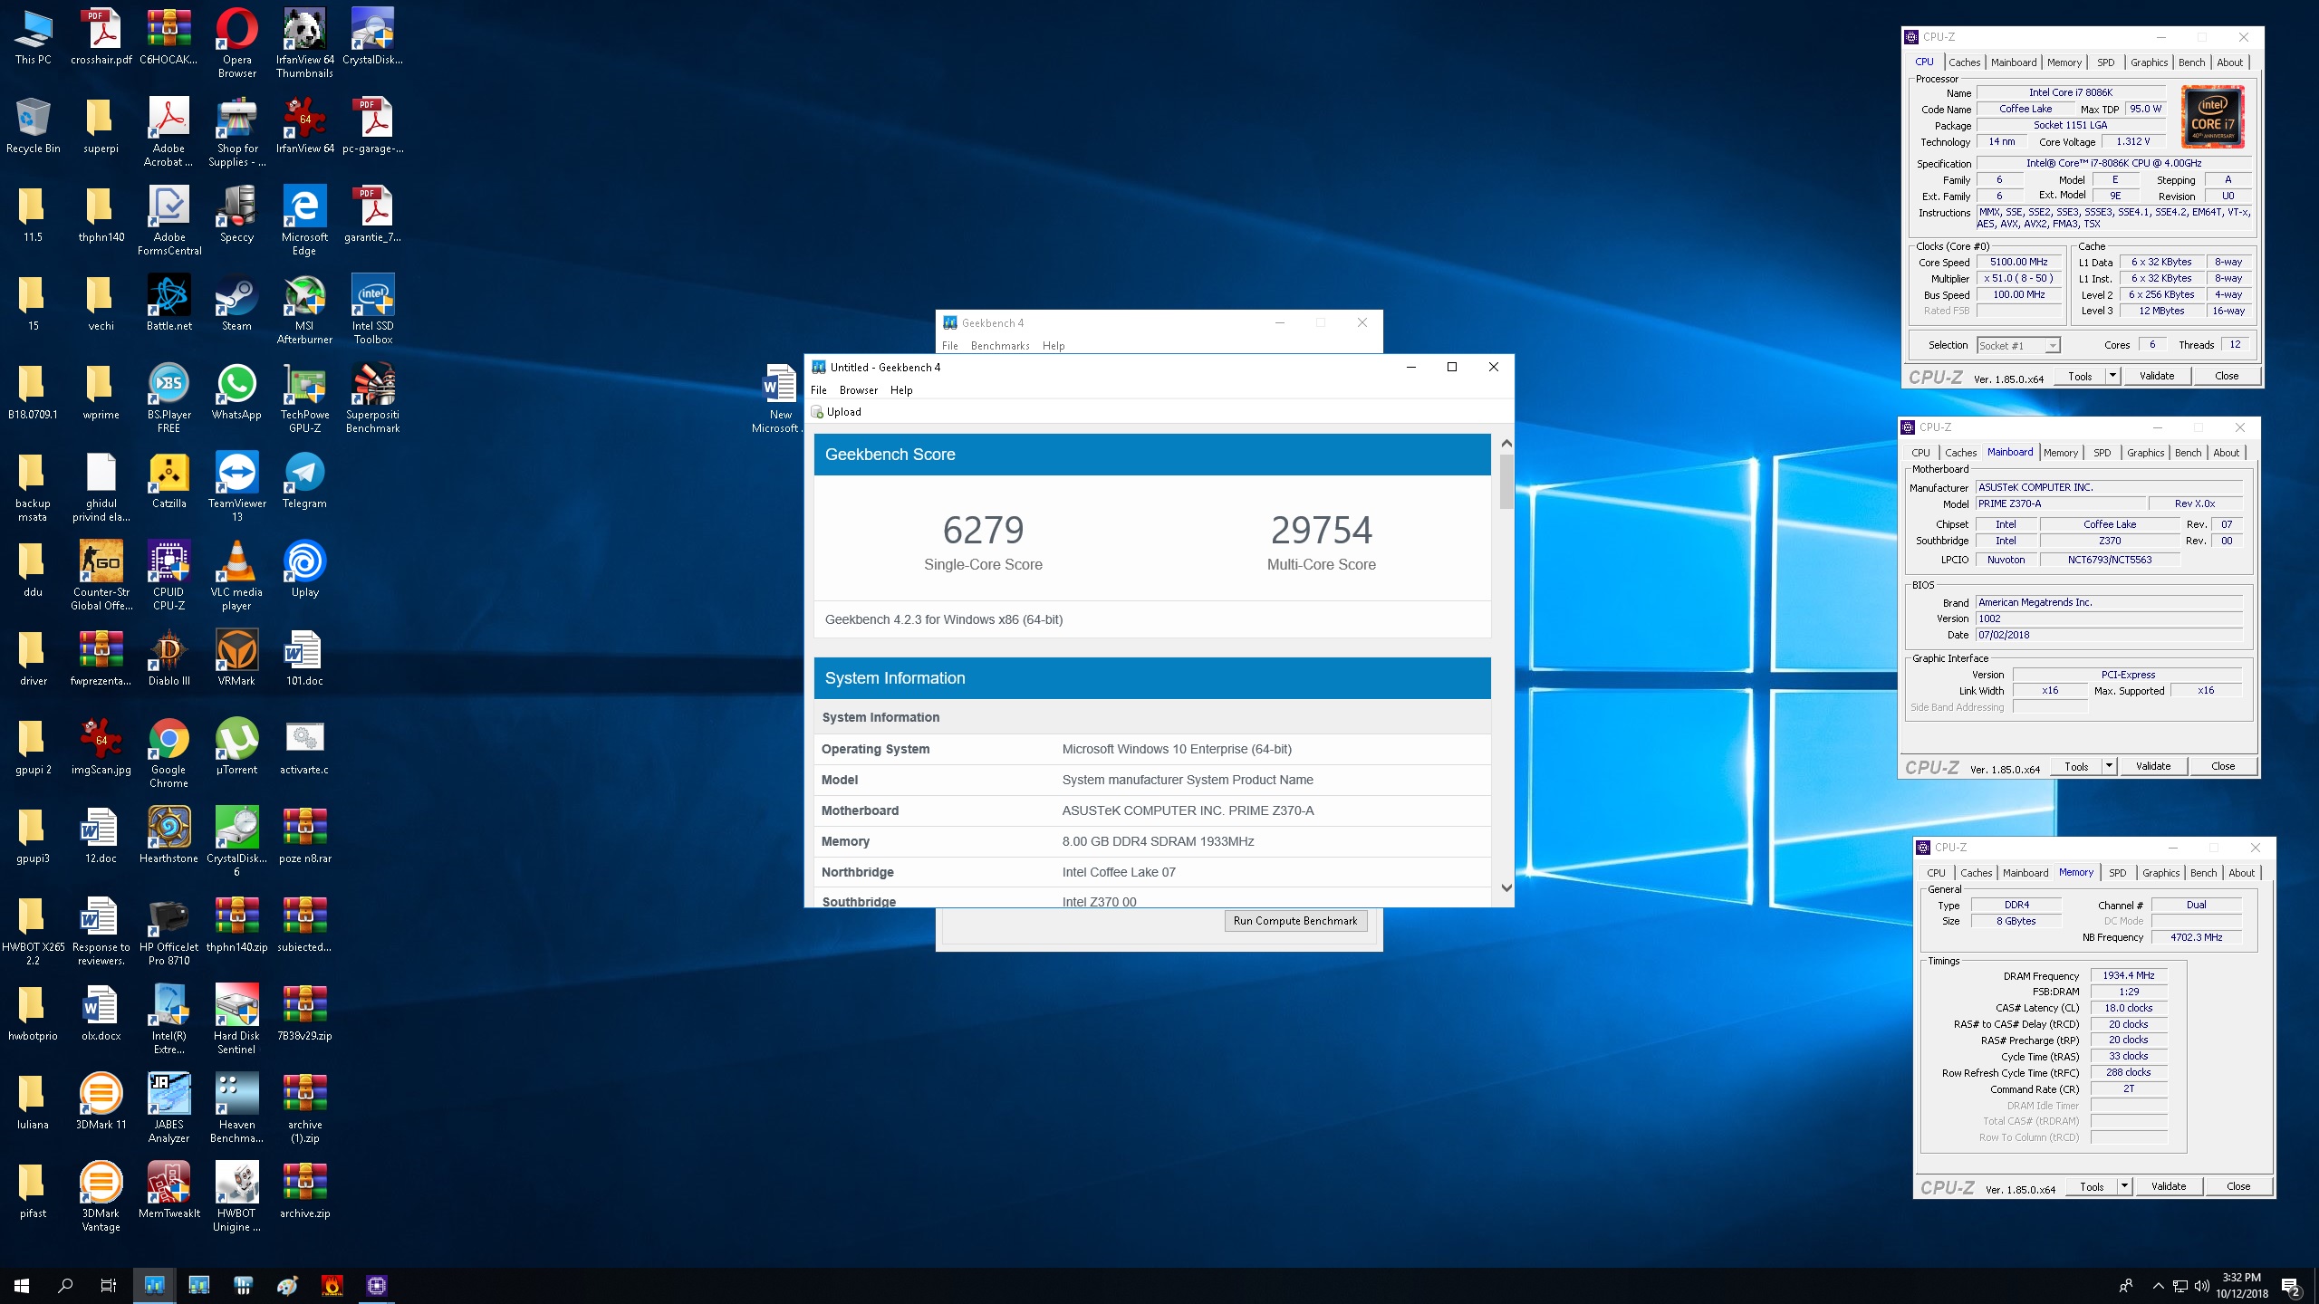
Task: Click Close button in bottom CPU-Z window
Action: tap(2237, 1186)
